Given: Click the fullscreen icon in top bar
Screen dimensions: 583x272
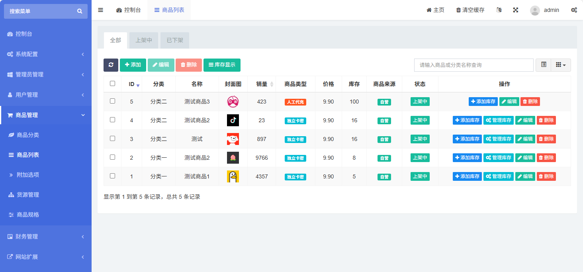Looking at the screenshot, I should point(515,10).
